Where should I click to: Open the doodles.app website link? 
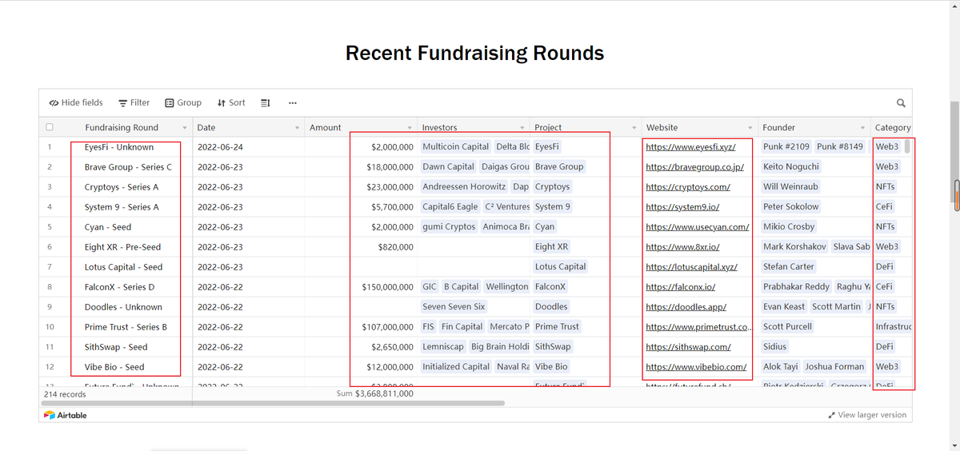coord(686,307)
